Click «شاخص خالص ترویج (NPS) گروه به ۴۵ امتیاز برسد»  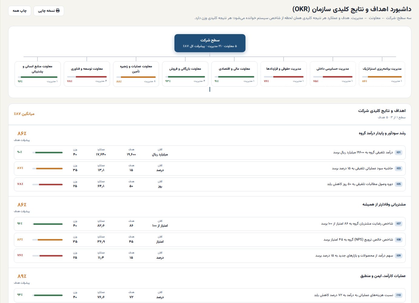358,240
